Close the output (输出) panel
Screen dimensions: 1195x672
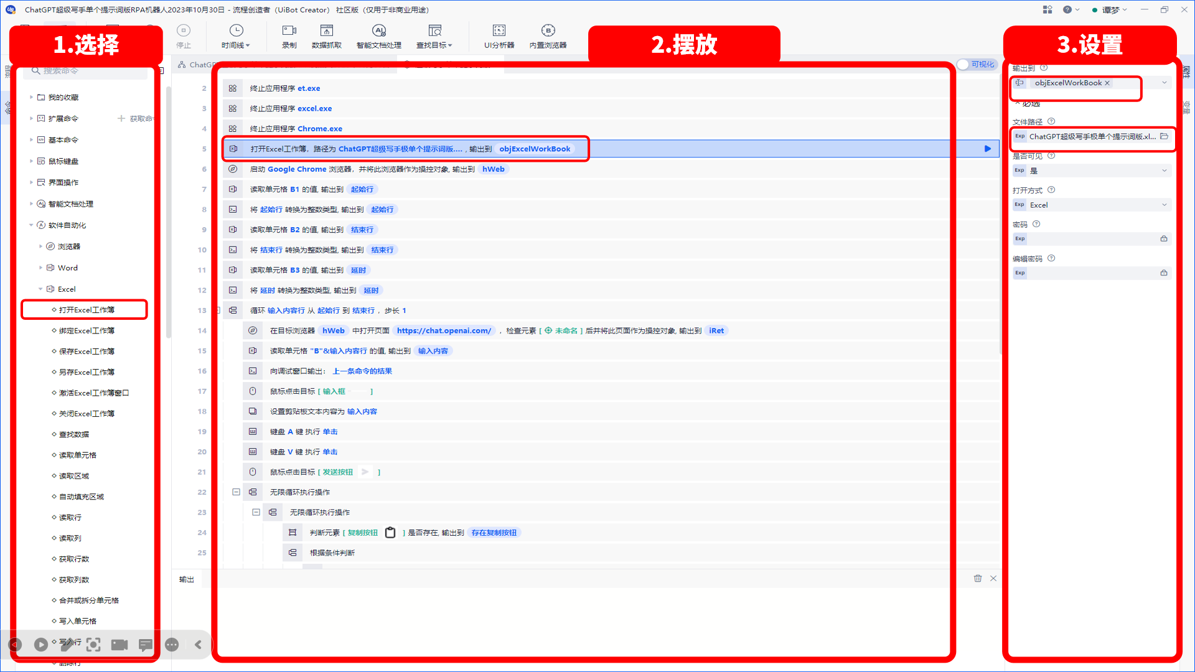tap(993, 579)
